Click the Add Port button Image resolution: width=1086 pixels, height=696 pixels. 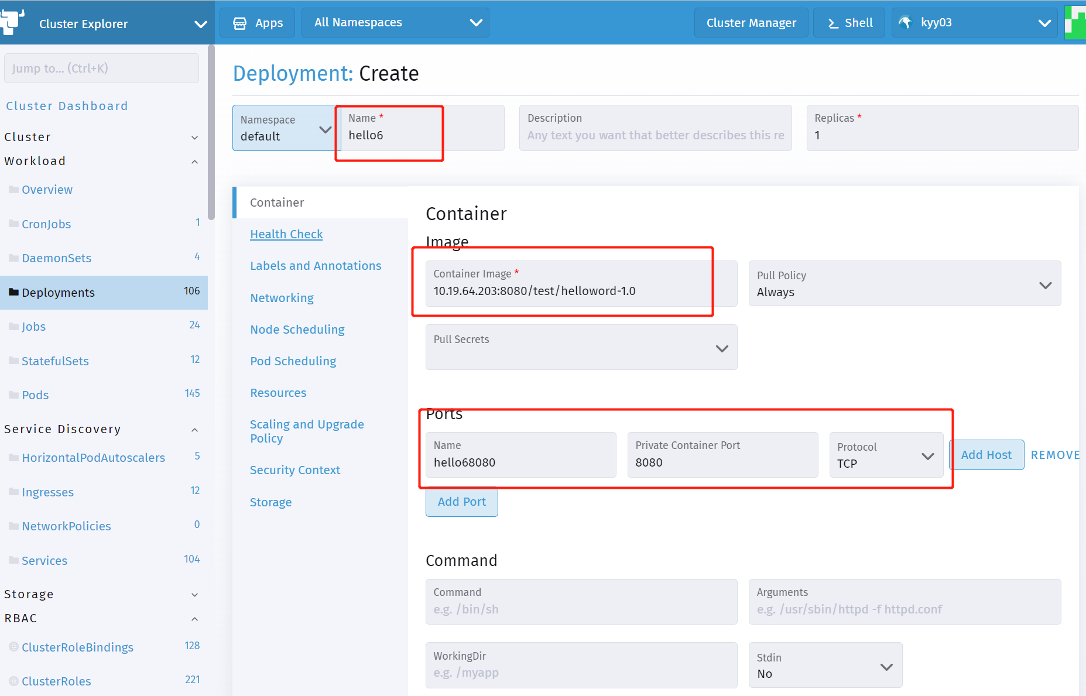pos(462,502)
